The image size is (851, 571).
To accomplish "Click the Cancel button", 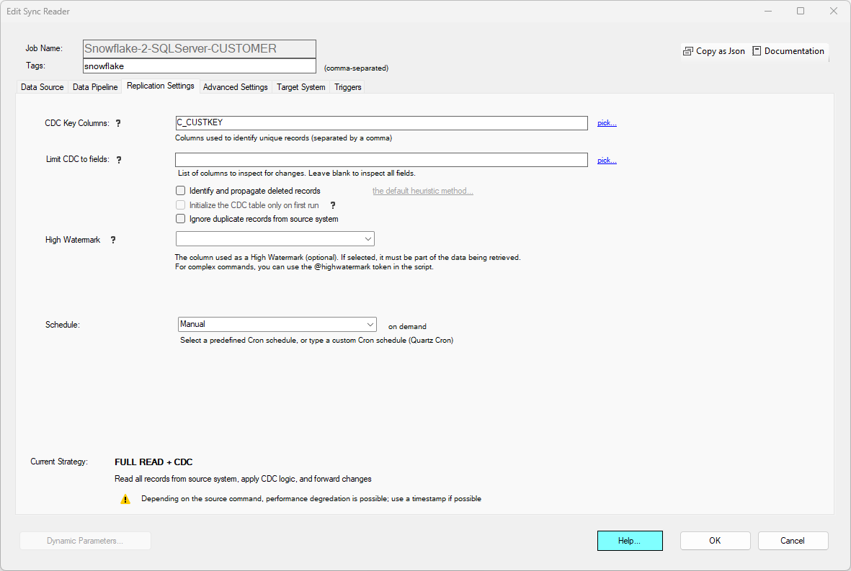I will [793, 541].
